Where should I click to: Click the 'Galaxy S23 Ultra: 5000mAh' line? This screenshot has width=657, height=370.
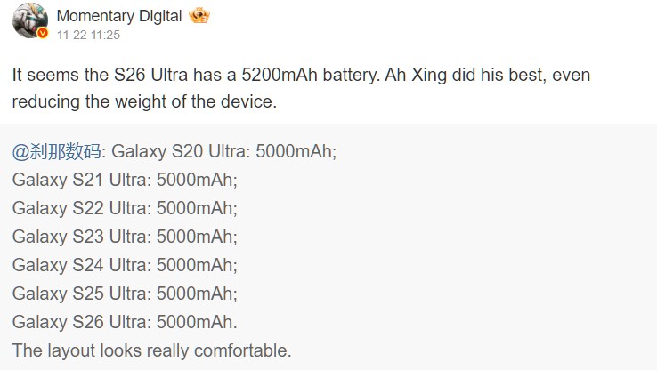126,237
